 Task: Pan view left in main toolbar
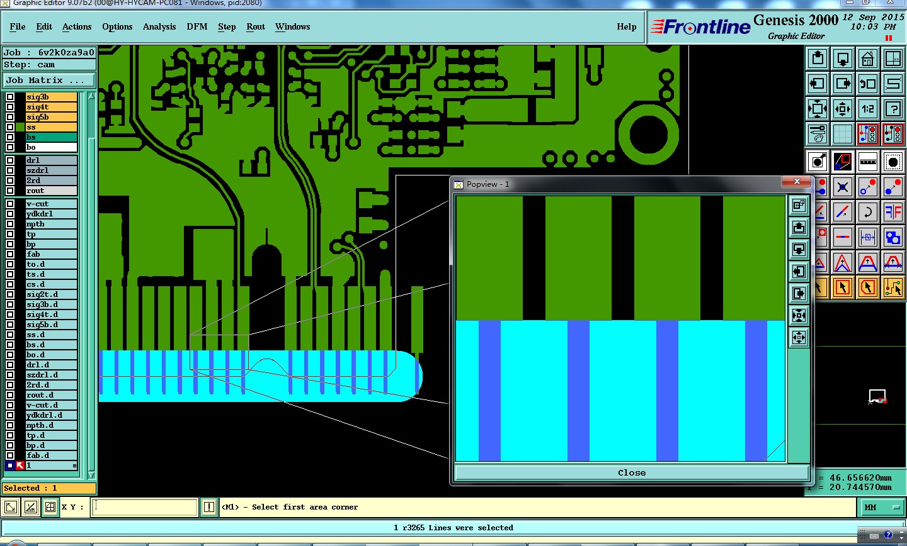(818, 84)
